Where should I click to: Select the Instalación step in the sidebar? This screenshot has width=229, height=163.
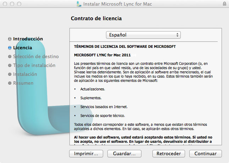point(25,74)
